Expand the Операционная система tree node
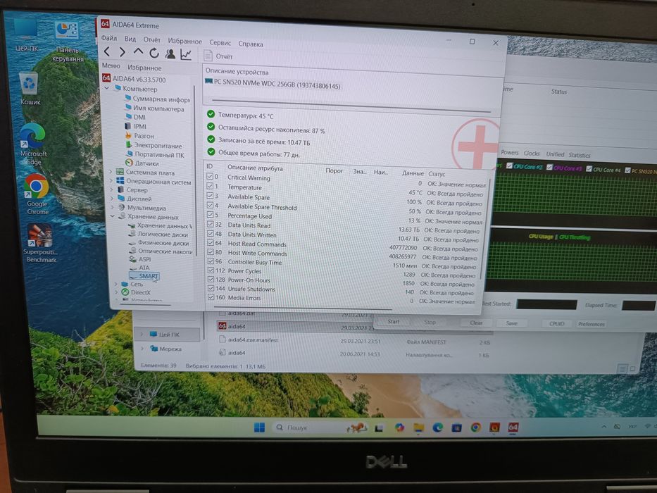 (x=111, y=181)
